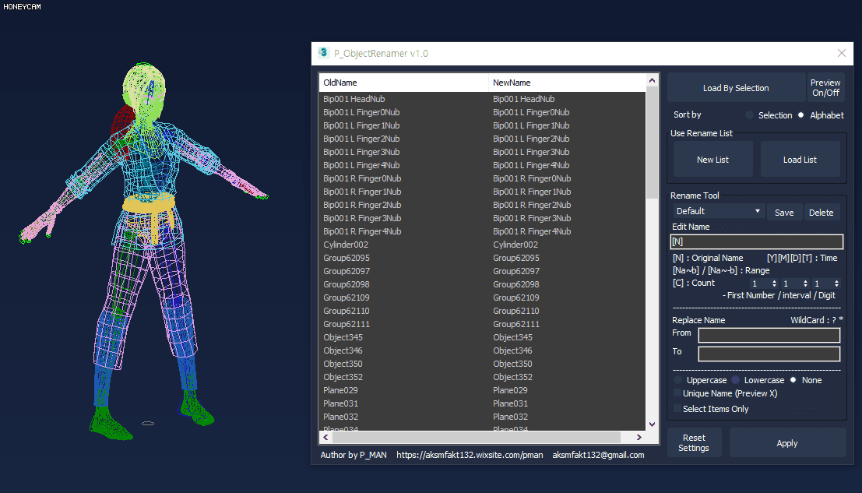Click the Load By Selection button
Image resolution: width=862 pixels, height=493 pixels.
(736, 88)
